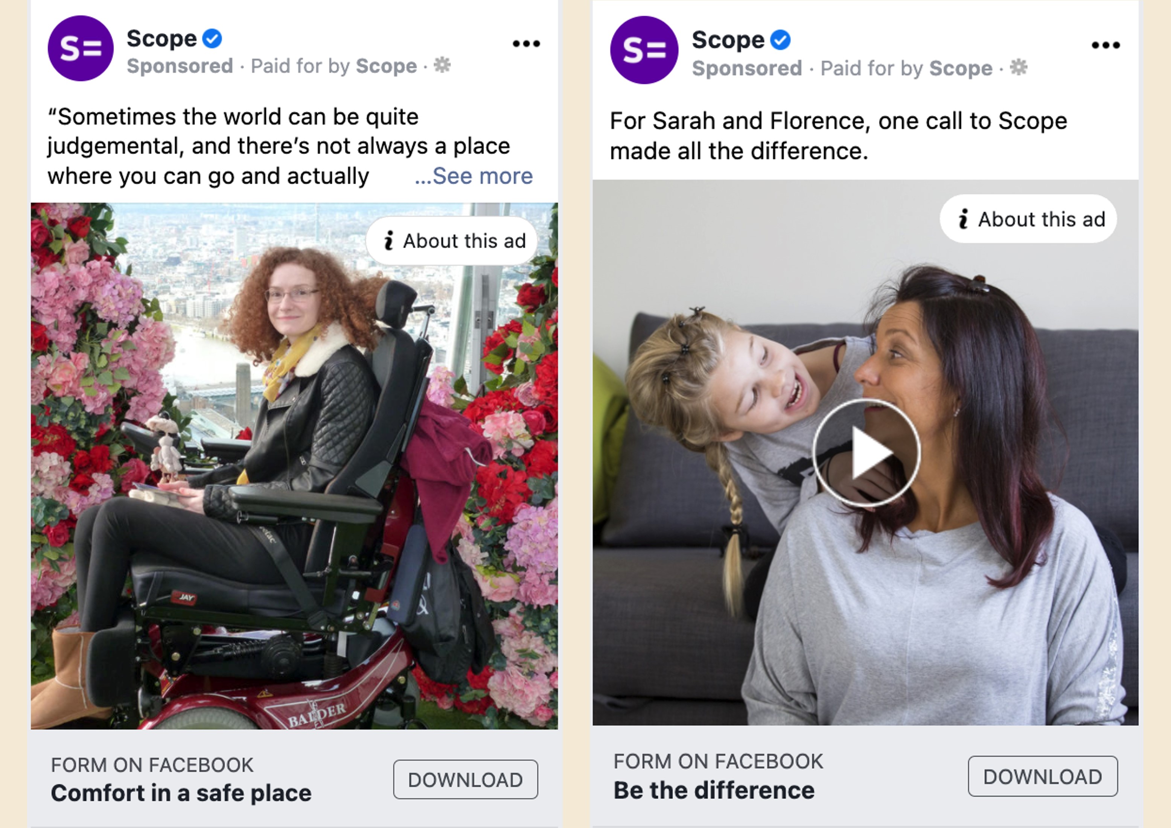Open Scope profile avatar in right ad
The width and height of the screenshot is (1171, 828).
coord(644,50)
